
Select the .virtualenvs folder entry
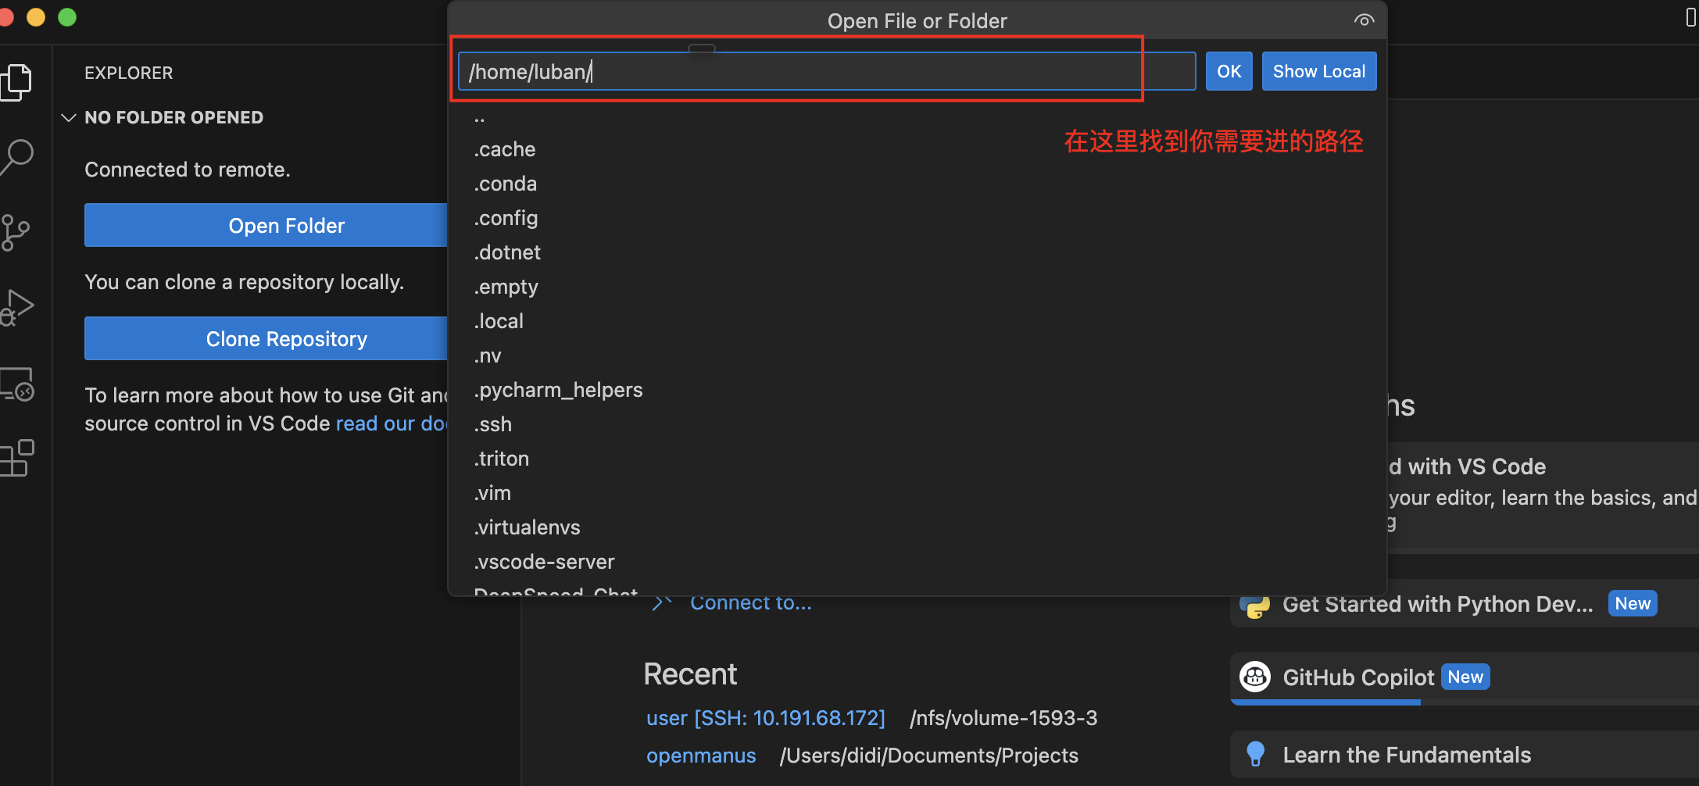coord(917,527)
